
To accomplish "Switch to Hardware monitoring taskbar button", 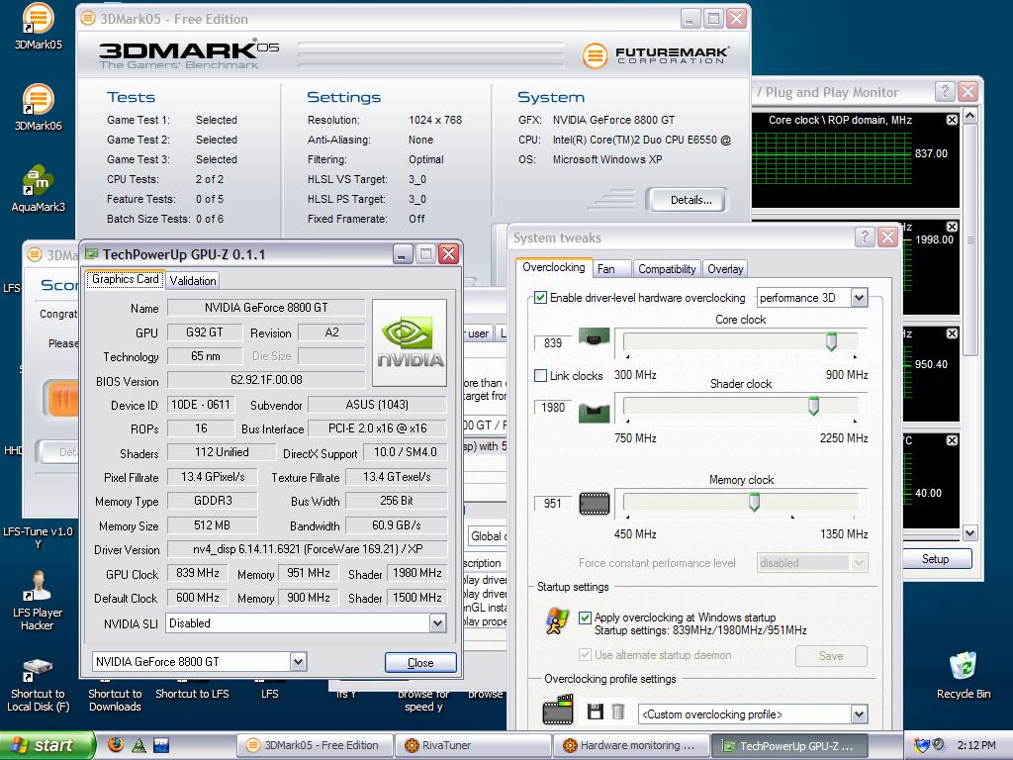I will (x=631, y=745).
